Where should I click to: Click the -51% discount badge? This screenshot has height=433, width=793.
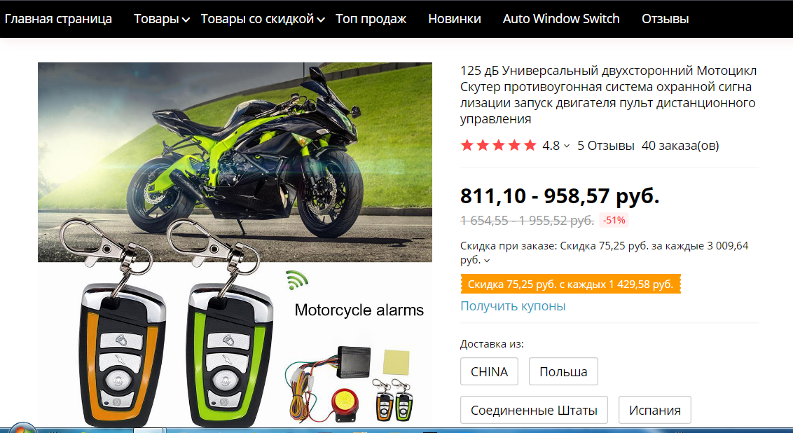(x=614, y=220)
